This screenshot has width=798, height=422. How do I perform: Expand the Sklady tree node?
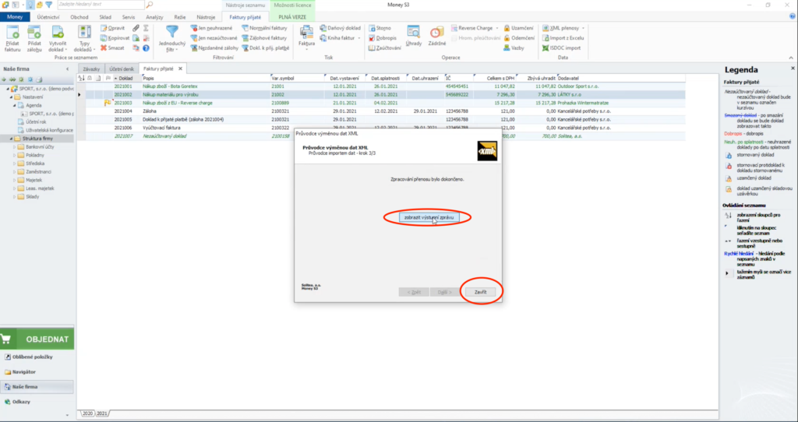[15, 197]
